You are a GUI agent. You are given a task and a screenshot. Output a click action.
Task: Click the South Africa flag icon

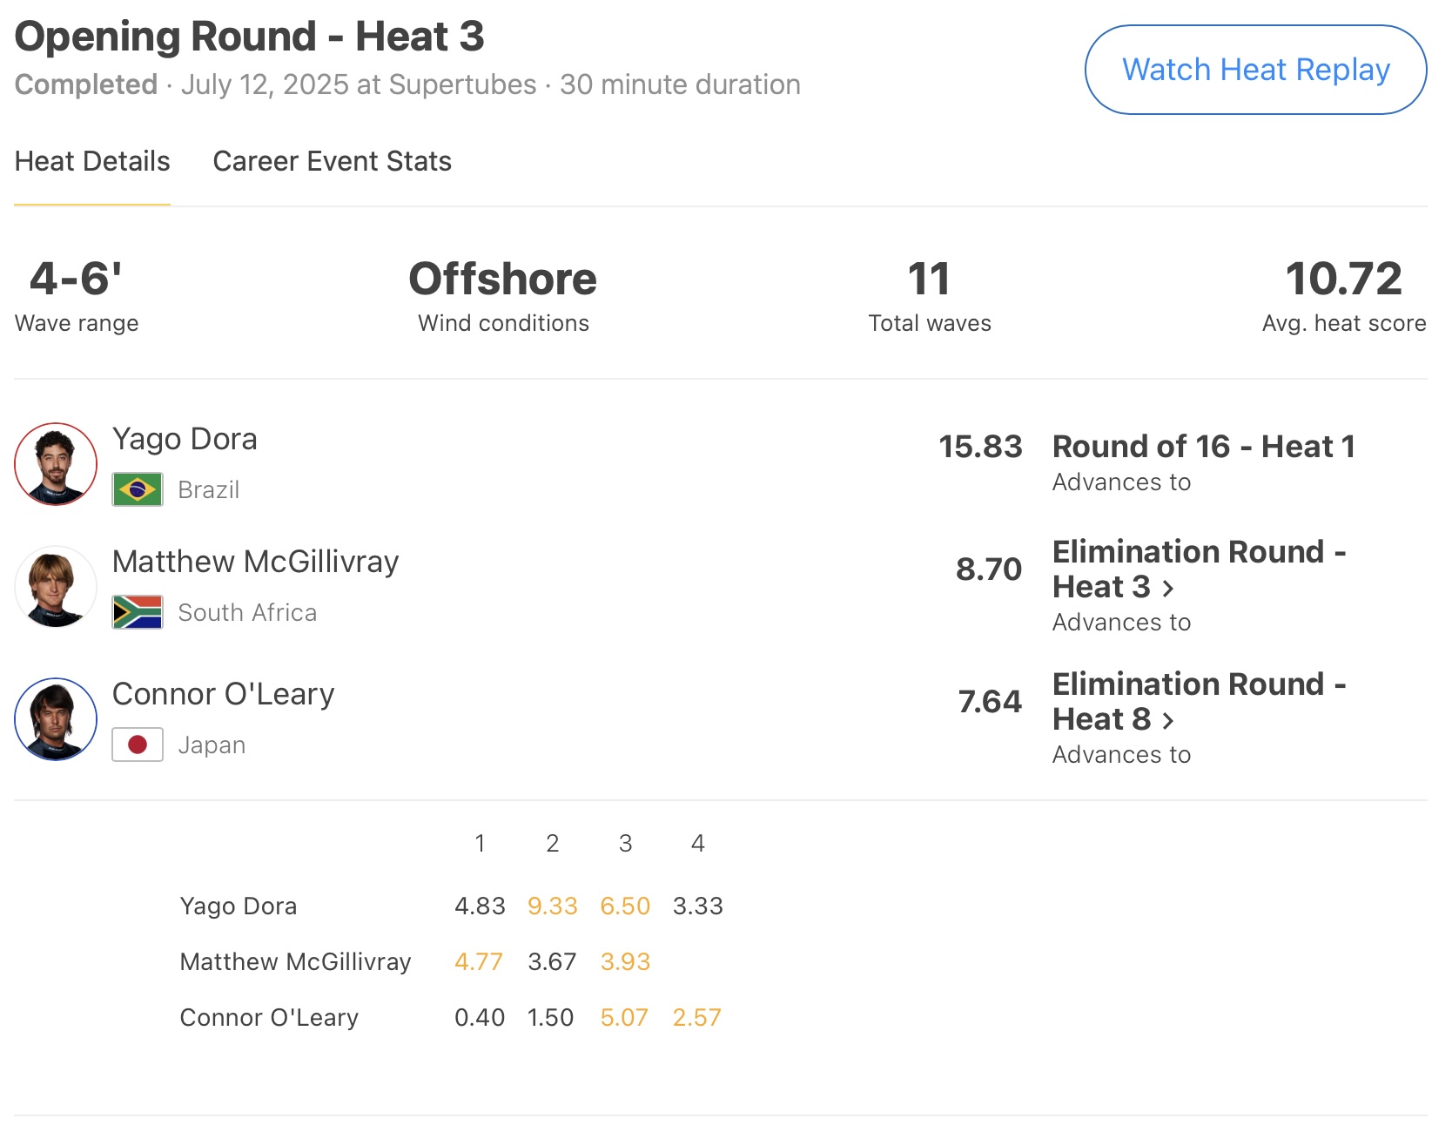click(138, 612)
